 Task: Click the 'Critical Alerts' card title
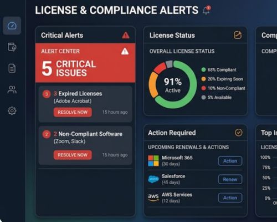tap(62, 35)
